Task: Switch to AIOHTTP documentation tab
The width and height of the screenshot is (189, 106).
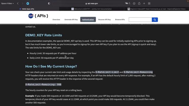Action: 92,9
